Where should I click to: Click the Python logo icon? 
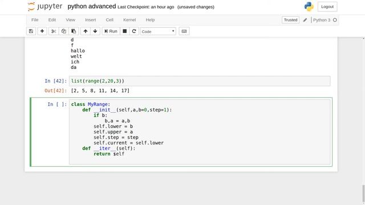coord(309,6)
